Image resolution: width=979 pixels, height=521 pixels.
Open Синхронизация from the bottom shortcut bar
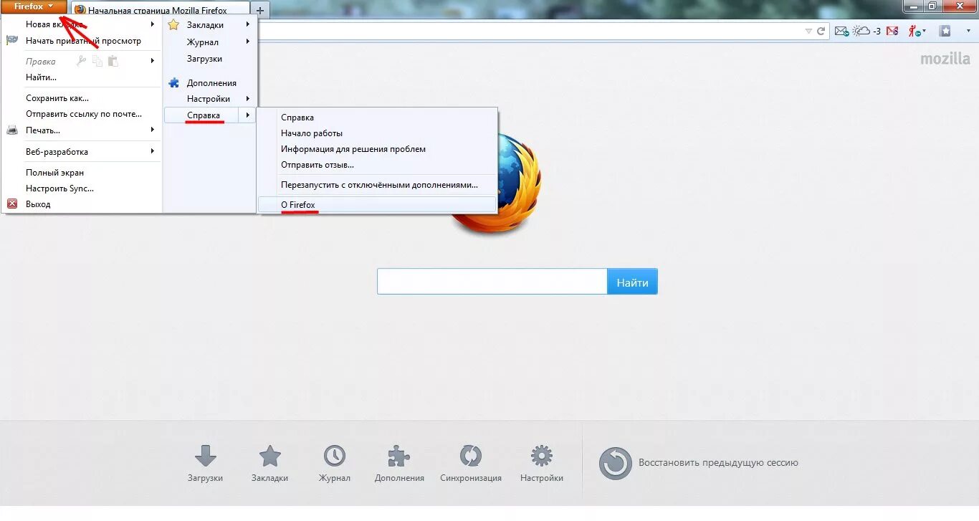tap(471, 464)
